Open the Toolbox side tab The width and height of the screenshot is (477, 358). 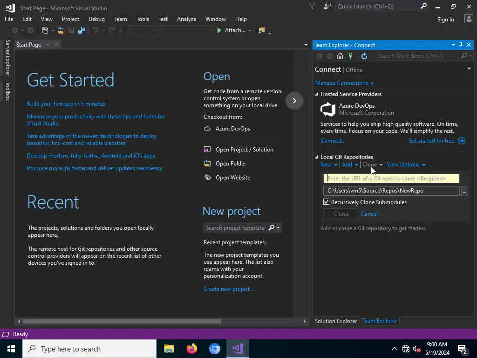7,91
